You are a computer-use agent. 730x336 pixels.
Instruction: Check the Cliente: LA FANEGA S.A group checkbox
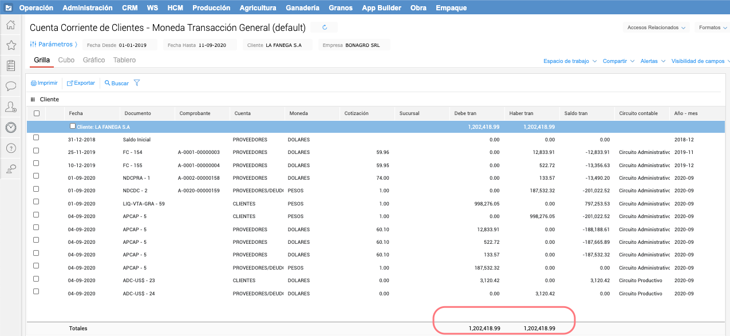73,126
